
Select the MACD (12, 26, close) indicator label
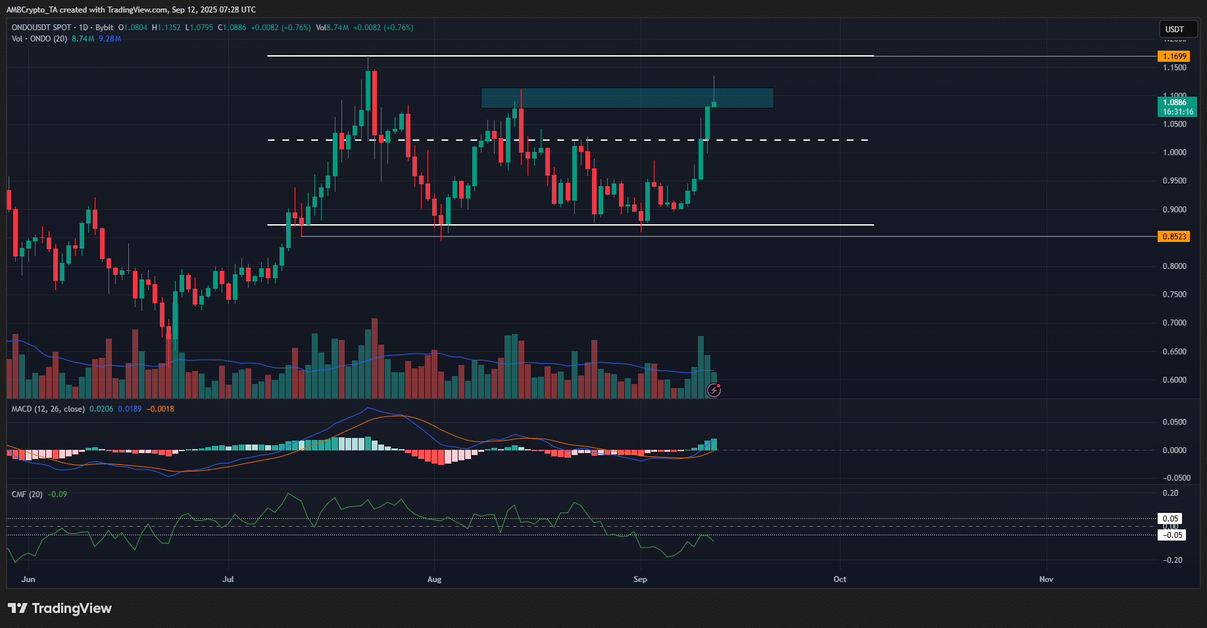coord(48,409)
